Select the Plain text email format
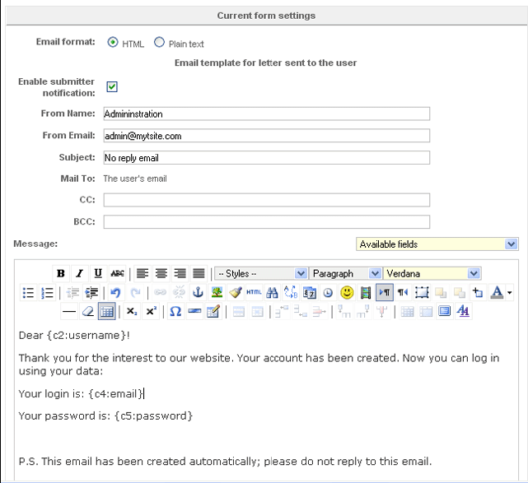528x483 pixels. tap(159, 43)
